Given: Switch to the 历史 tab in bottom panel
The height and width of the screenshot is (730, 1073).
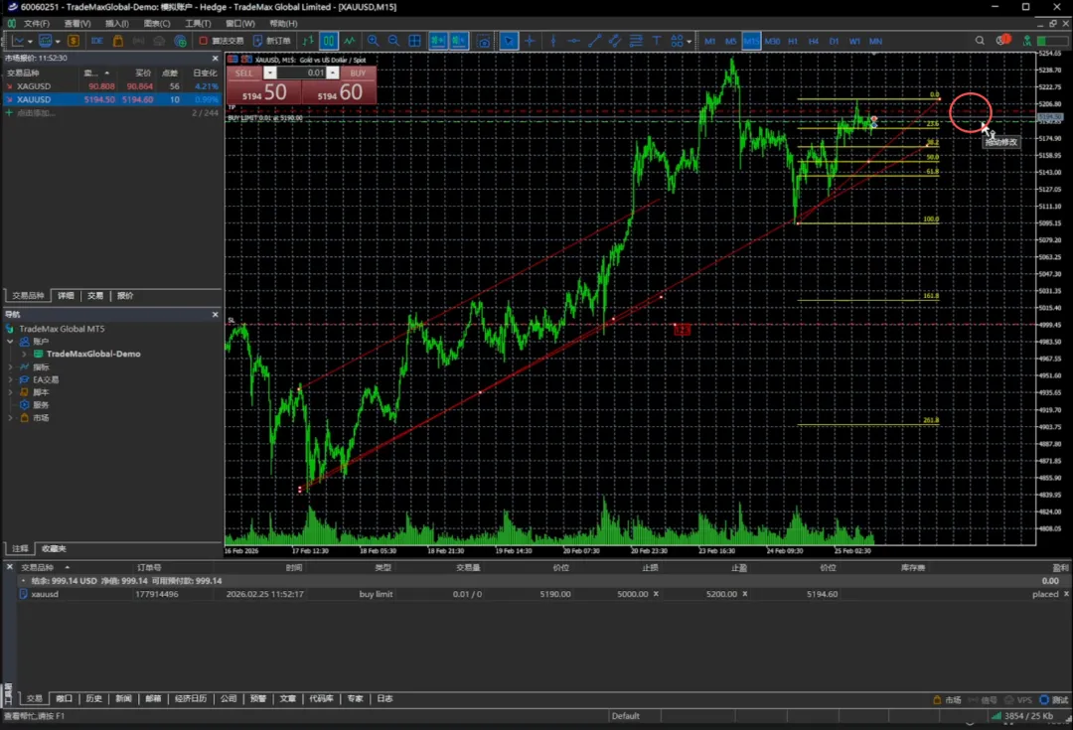Looking at the screenshot, I should pyautogui.click(x=93, y=698).
